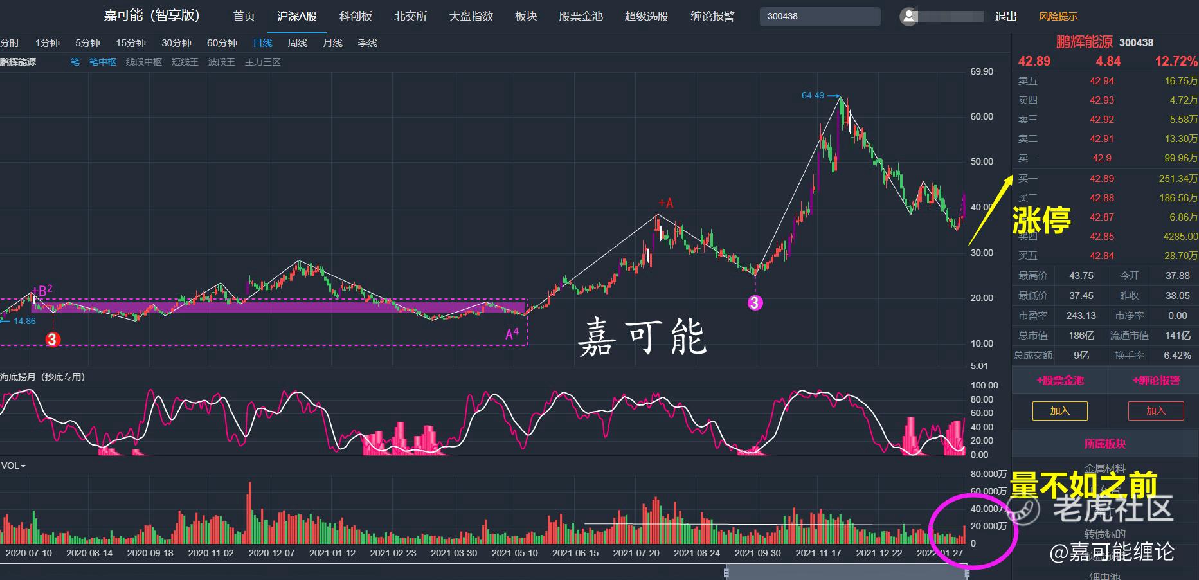The width and height of the screenshot is (1199, 580).
Task: Click the 卖一 ask row label
Action: (x=1028, y=158)
